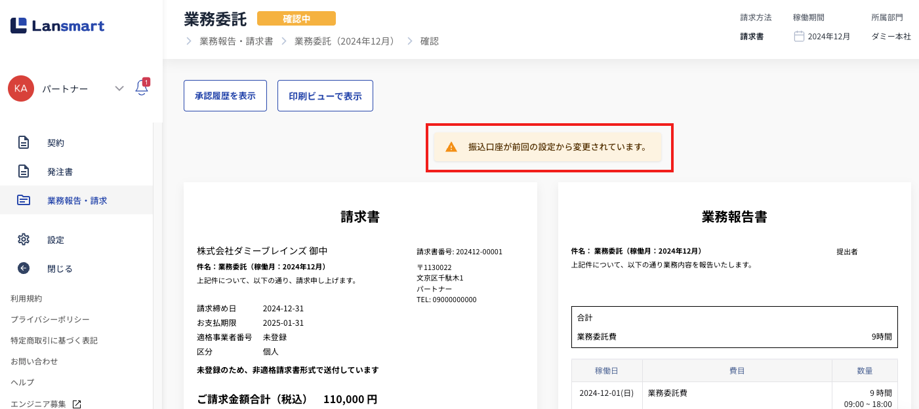
Task: Click the 110,000 円 total amount
Action: 350,399
